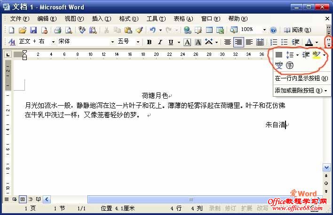Apply yellow highlight pen swatch
Image resolution: width=333 pixels, height=215 pixels.
click(316, 55)
